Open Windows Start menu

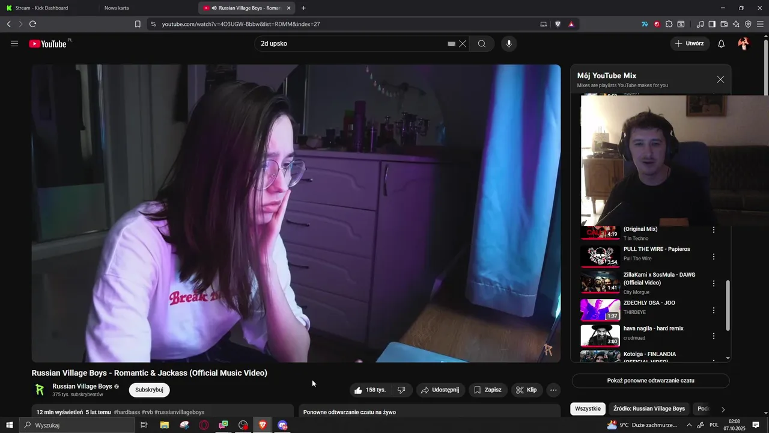[9, 425]
